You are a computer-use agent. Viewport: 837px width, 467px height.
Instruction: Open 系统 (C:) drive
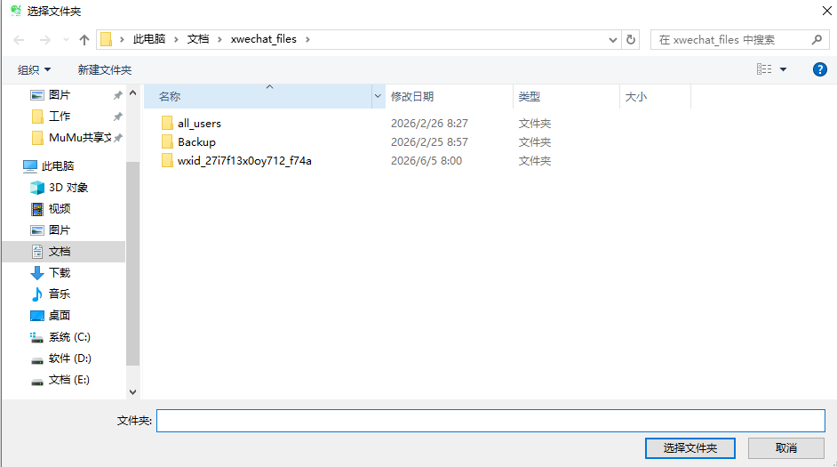click(x=69, y=337)
